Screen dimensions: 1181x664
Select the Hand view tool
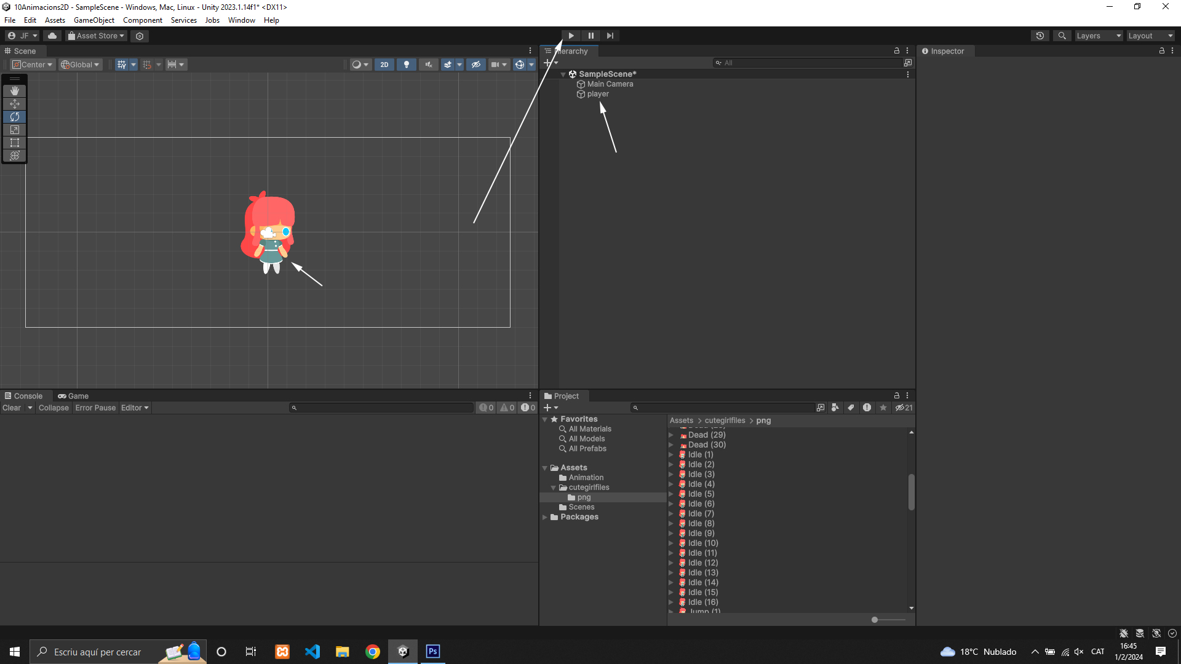point(15,91)
